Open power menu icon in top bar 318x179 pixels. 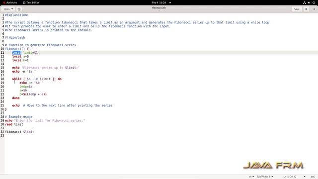[x=314, y=2]
